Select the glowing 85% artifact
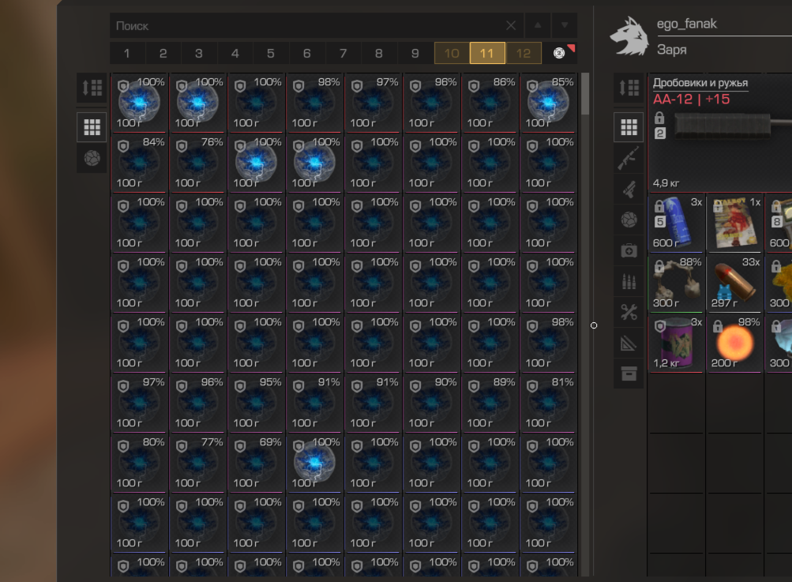Screen dimensions: 792x582 548,103
